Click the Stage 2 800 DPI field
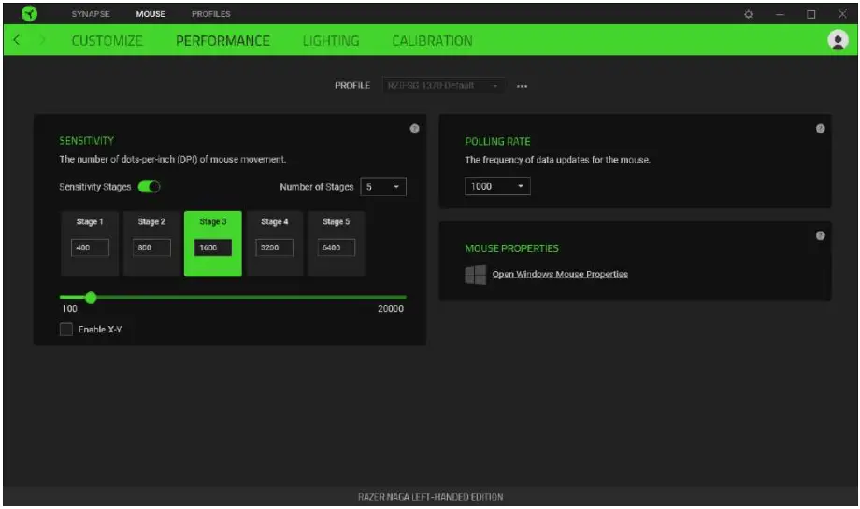Image resolution: width=860 pixels, height=509 pixels. (x=152, y=247)
